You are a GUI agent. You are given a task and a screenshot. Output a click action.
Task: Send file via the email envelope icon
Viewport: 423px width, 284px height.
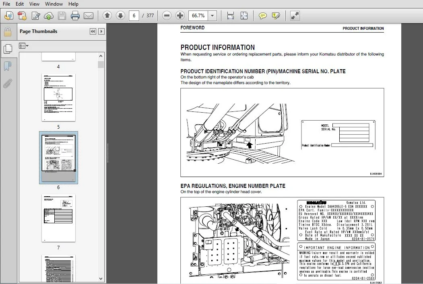[89, 16]
